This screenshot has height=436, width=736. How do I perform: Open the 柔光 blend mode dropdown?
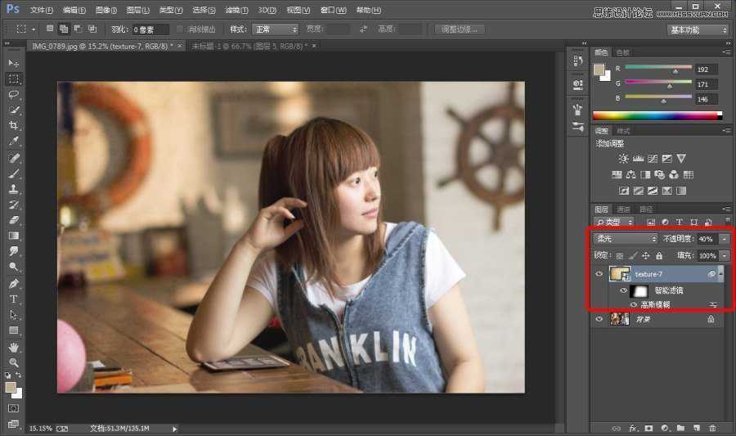tap(626, 239)
